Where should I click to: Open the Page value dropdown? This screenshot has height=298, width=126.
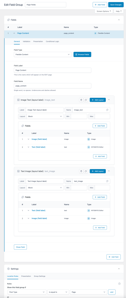coord(88,292)
